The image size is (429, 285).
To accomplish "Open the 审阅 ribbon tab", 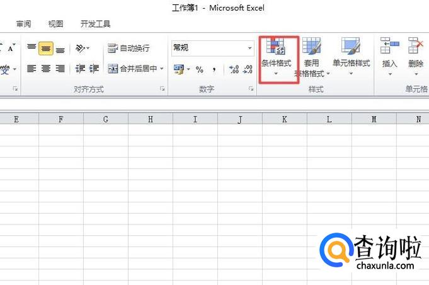I will tap(23, 24).
